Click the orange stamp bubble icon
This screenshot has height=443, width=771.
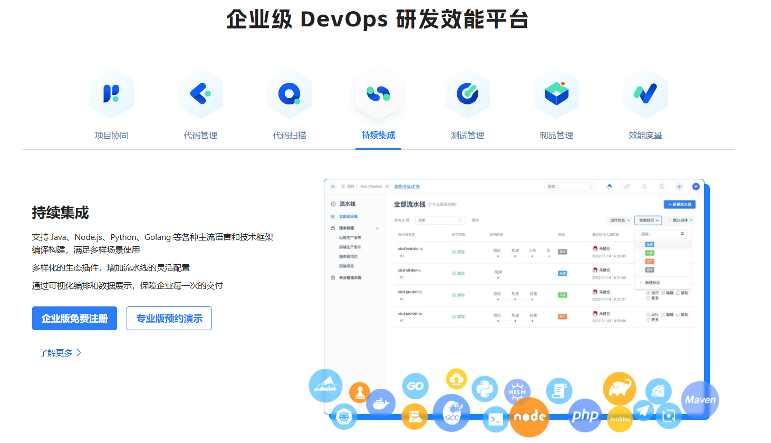[360, 392]
